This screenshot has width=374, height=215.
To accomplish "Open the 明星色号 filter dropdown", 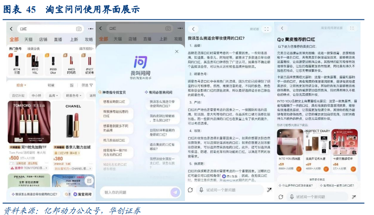I will pos(74,96).
